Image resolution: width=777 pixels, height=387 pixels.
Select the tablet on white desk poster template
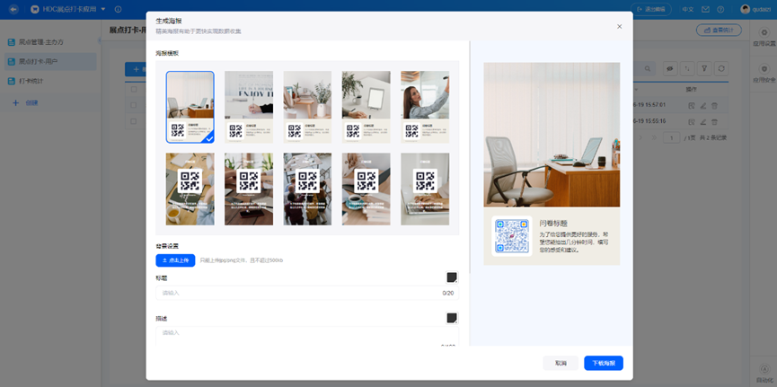[x=366, y=107]
